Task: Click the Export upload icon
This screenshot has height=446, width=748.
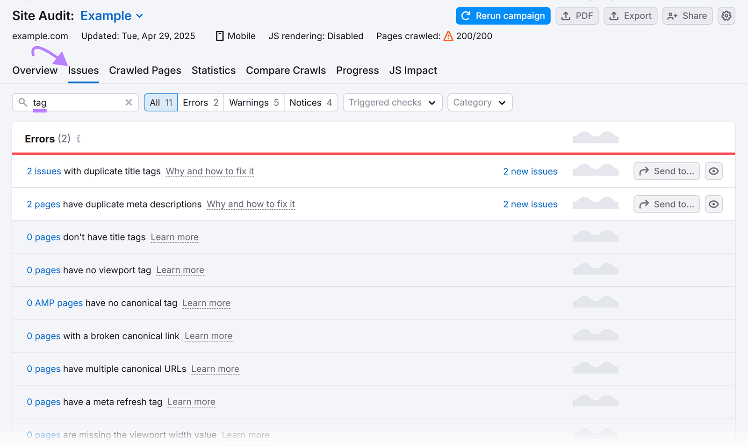Action: (614, 15)
